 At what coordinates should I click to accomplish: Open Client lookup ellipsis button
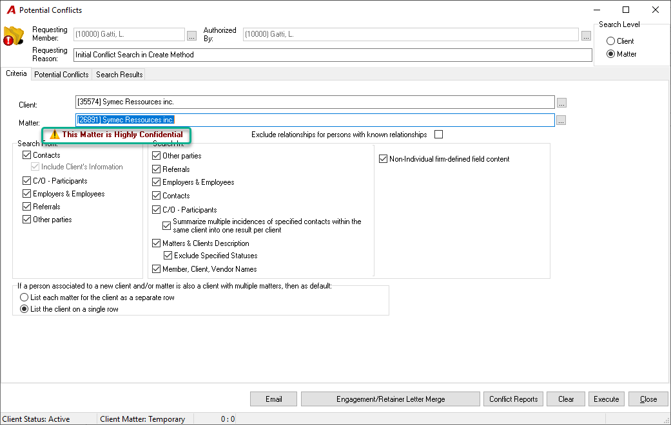point(562,102)
